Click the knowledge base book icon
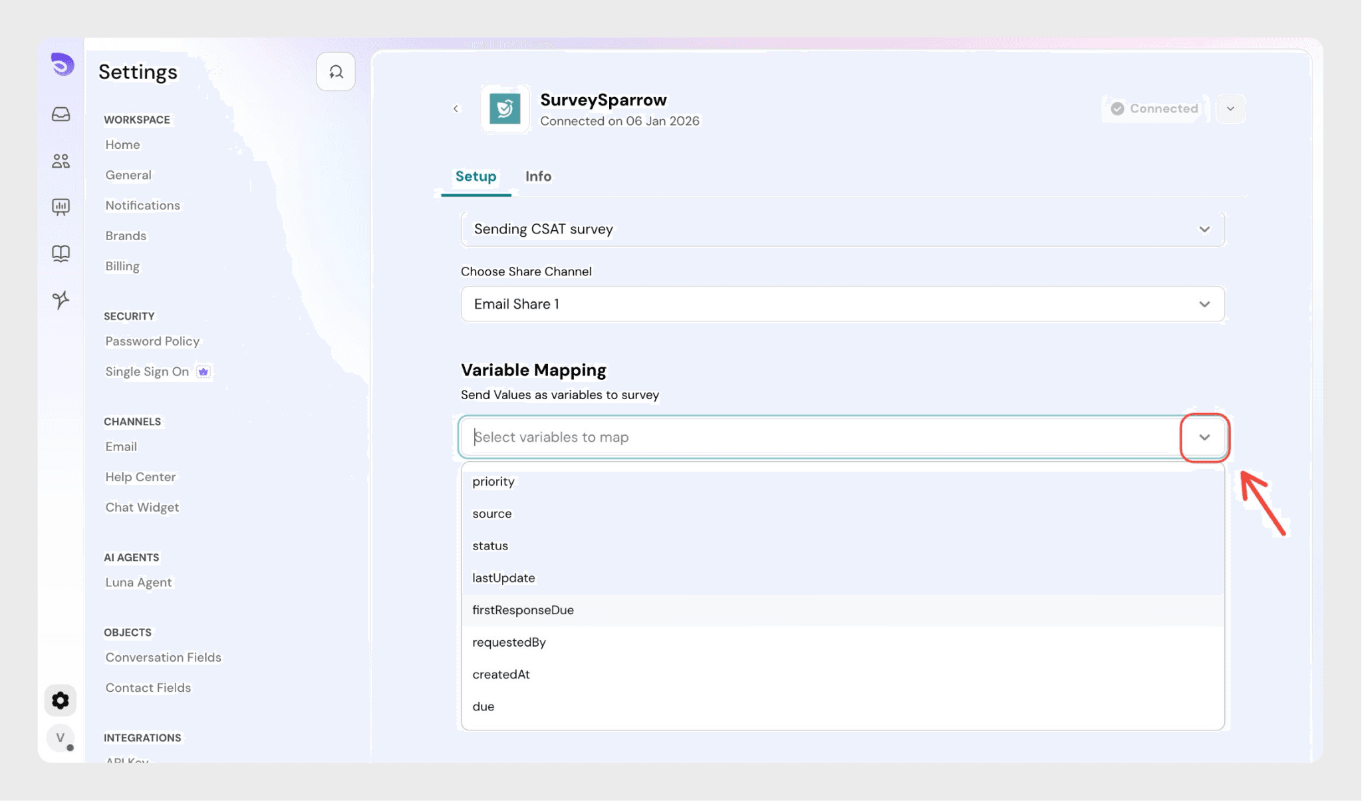Screen dimensions: 1362x801 [x=61, y=253]
